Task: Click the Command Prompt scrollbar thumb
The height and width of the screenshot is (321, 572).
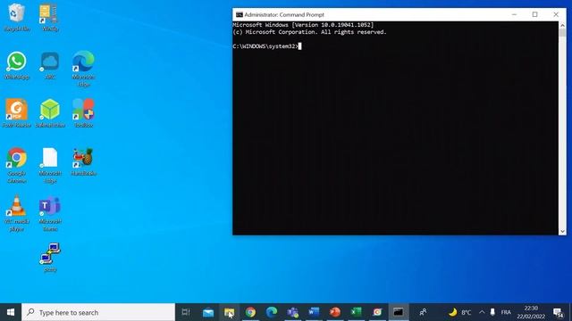Action: [562, 33]
